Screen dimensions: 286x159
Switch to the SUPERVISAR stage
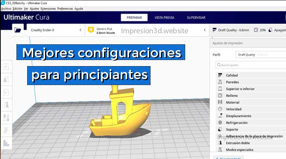tap(196, 18)
